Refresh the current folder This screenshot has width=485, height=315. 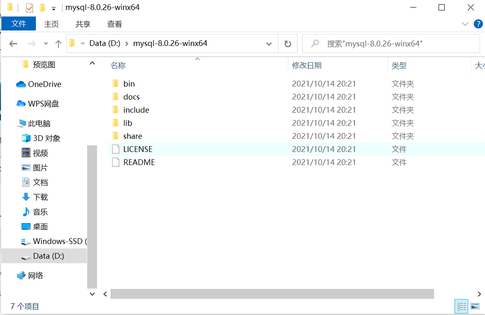click(x=288, y=44)
